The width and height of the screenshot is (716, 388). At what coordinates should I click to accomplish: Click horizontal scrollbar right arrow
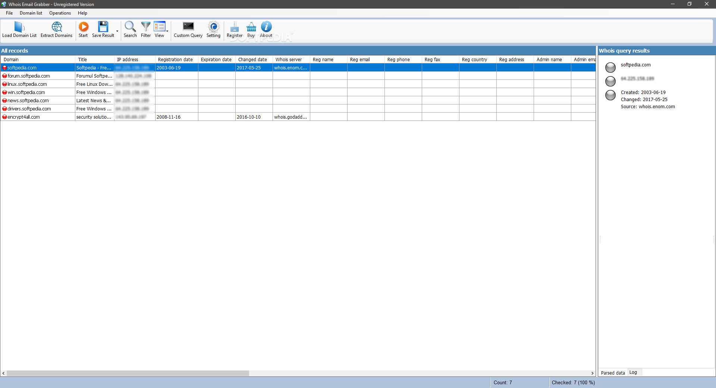pyautogui.click(x=592, y=373)
